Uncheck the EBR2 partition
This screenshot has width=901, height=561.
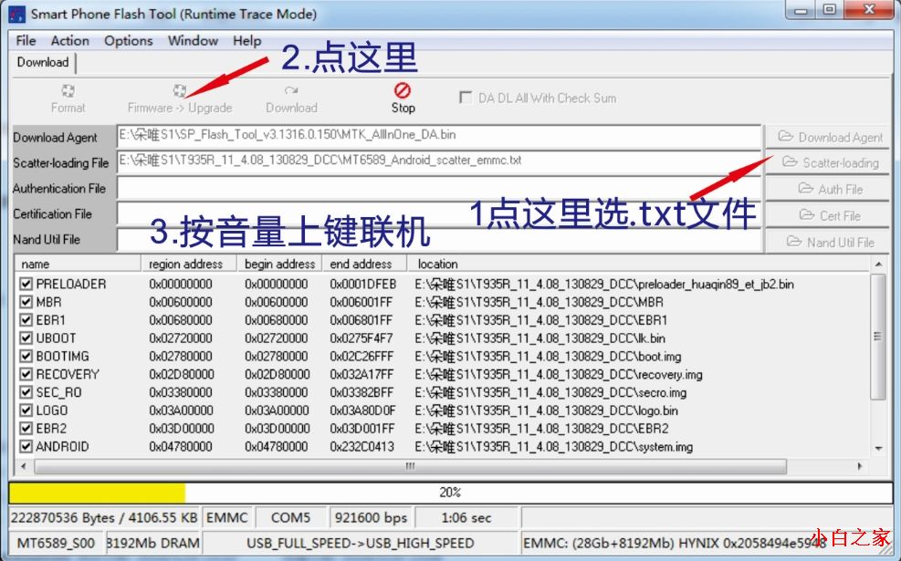tap(26, 429)
